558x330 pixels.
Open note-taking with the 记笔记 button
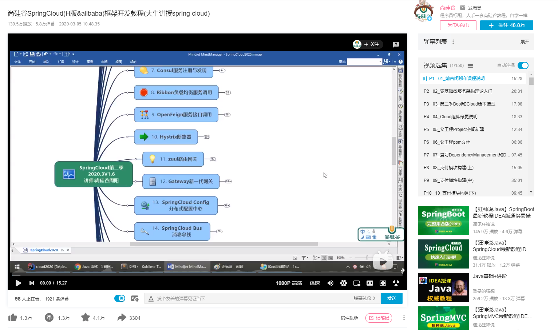(x=379, y=318)
